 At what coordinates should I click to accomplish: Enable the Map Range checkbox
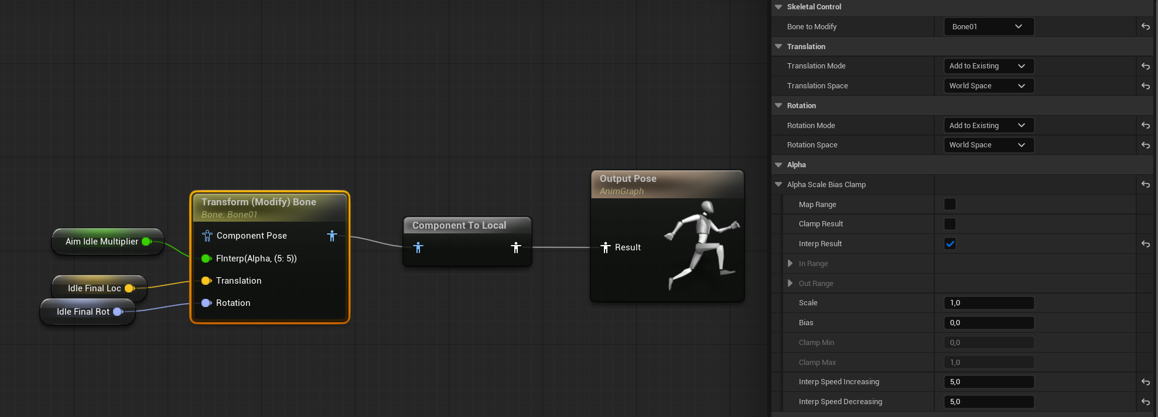(950, 204)
